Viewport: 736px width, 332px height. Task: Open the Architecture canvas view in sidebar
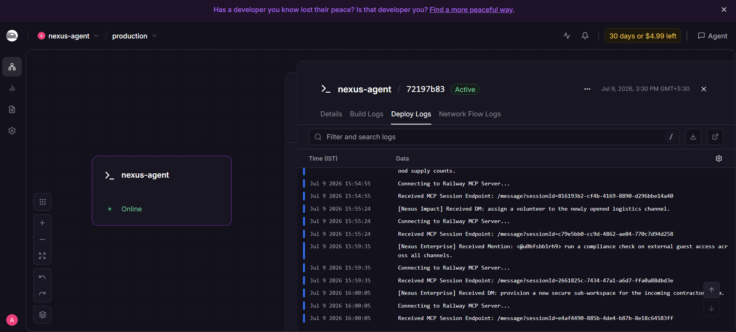tap(12, 67)
